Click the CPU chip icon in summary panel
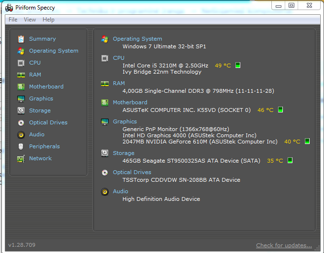Viewport: 324px width, 253px height. click(105, 58)
